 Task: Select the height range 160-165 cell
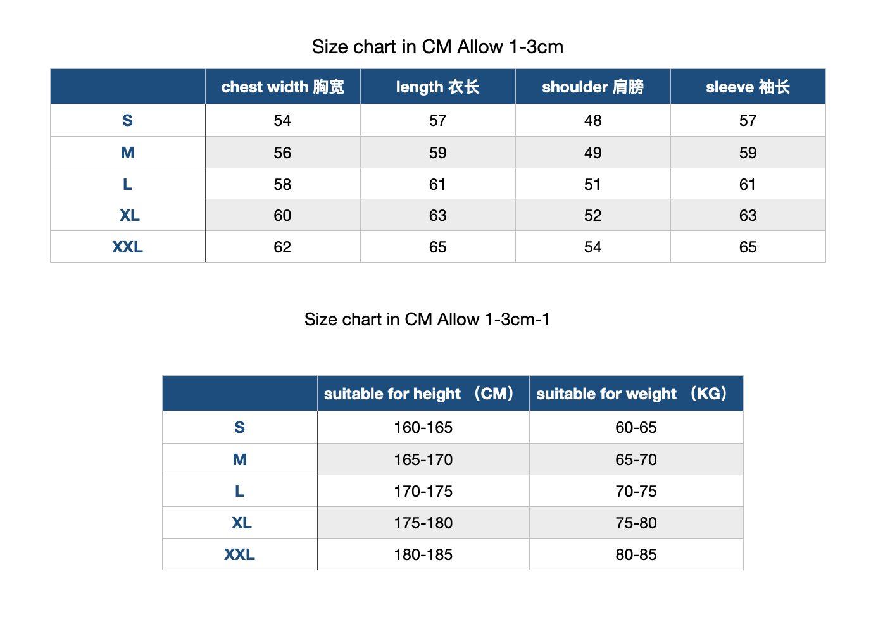click(423, 428)
